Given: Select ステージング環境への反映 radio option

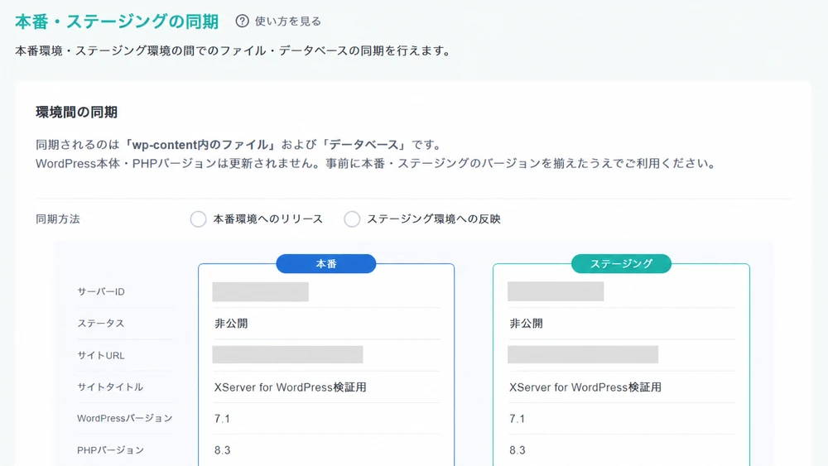Looking at the screenshot, I should coord(352,219).
